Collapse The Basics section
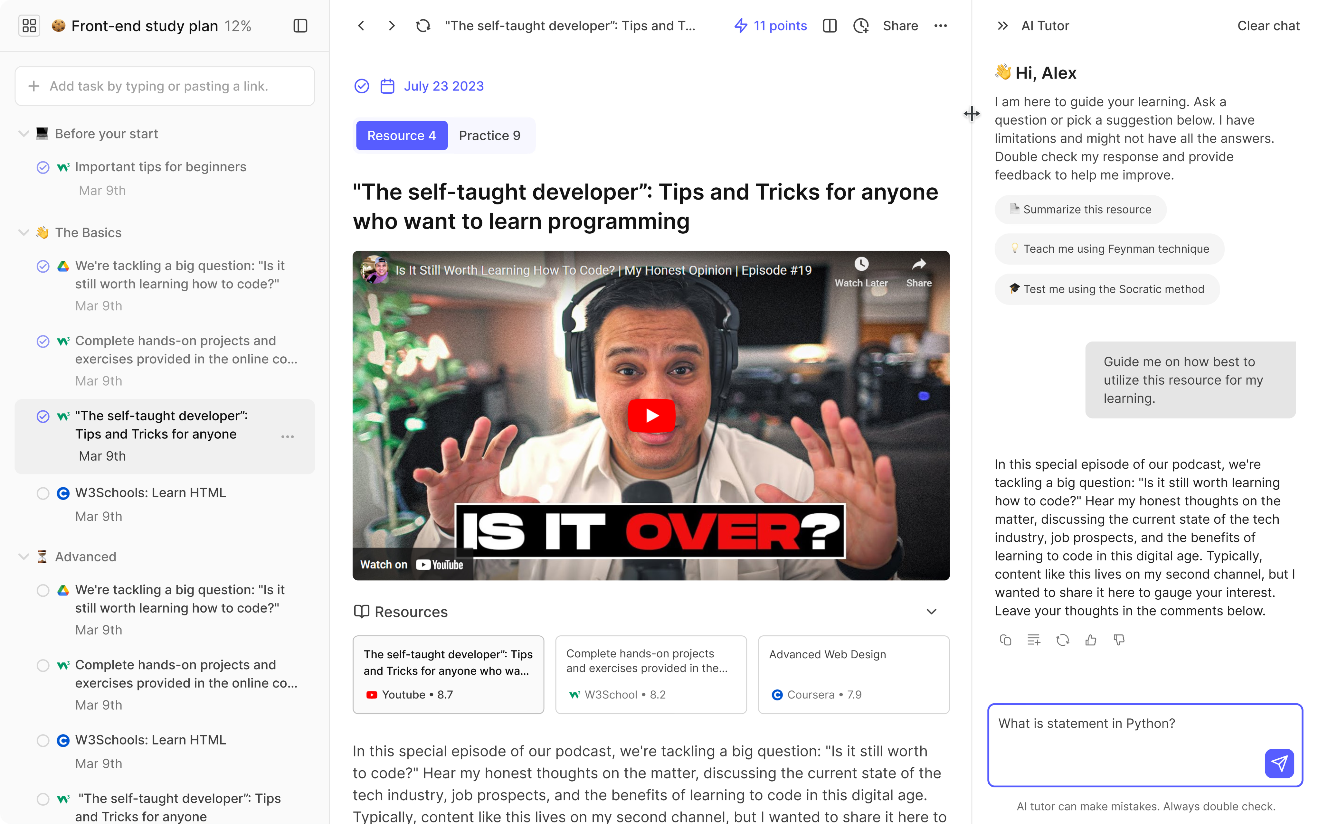Image resolution: width=1319 pixels, height=824 pixels. (24, 233)
